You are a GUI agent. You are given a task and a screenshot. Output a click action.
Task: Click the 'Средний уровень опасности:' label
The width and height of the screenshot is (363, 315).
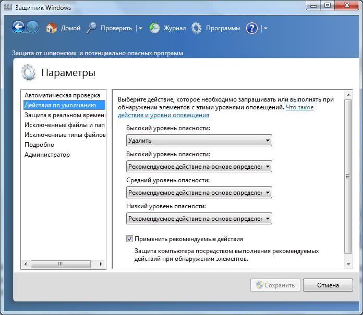click(168, 180)
